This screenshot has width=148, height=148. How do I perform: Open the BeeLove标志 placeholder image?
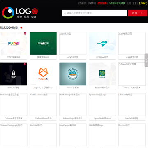132,135
